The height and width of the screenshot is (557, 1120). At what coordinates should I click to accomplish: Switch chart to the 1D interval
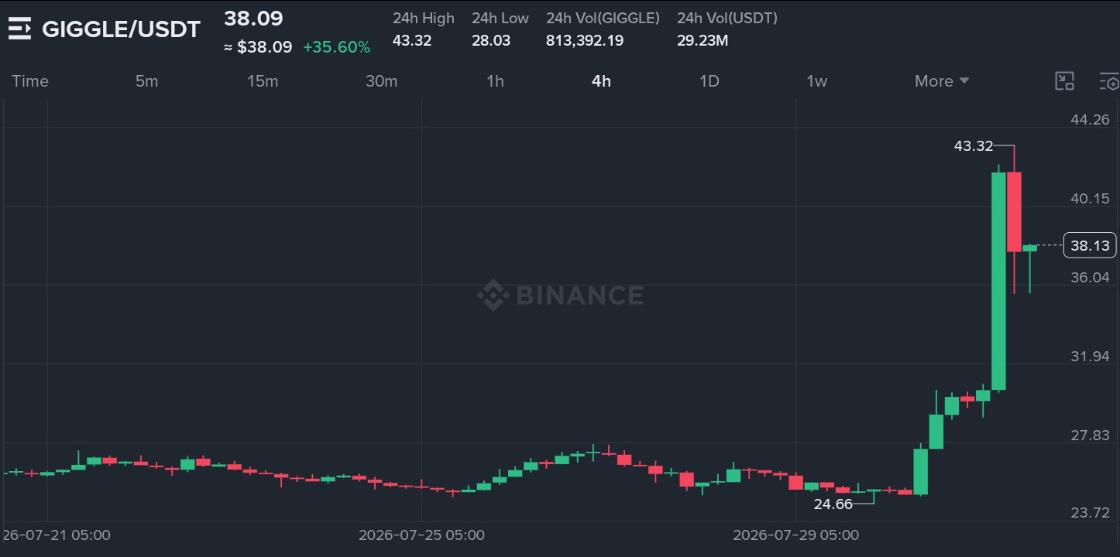click(709, 81)
